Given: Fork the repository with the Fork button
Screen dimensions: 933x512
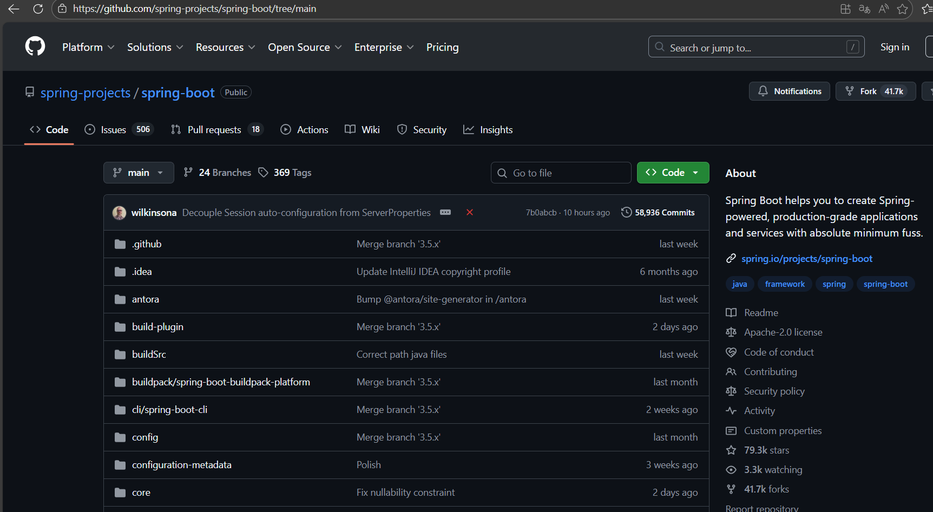Looking at the screenshot, I should click(875, 91).
